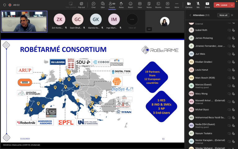Click the EPFL logo on the slide
This screenshot has width=238, height=149.
66,123
